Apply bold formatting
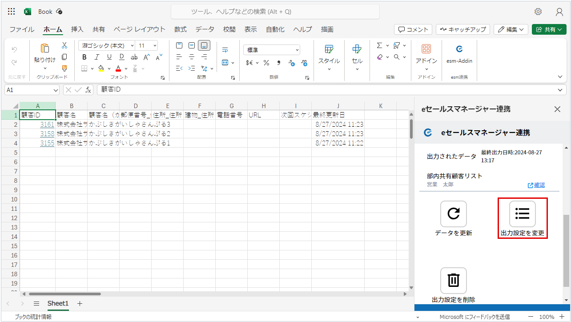The width and height of the screenshot is (571, 322). click(84, 57)
